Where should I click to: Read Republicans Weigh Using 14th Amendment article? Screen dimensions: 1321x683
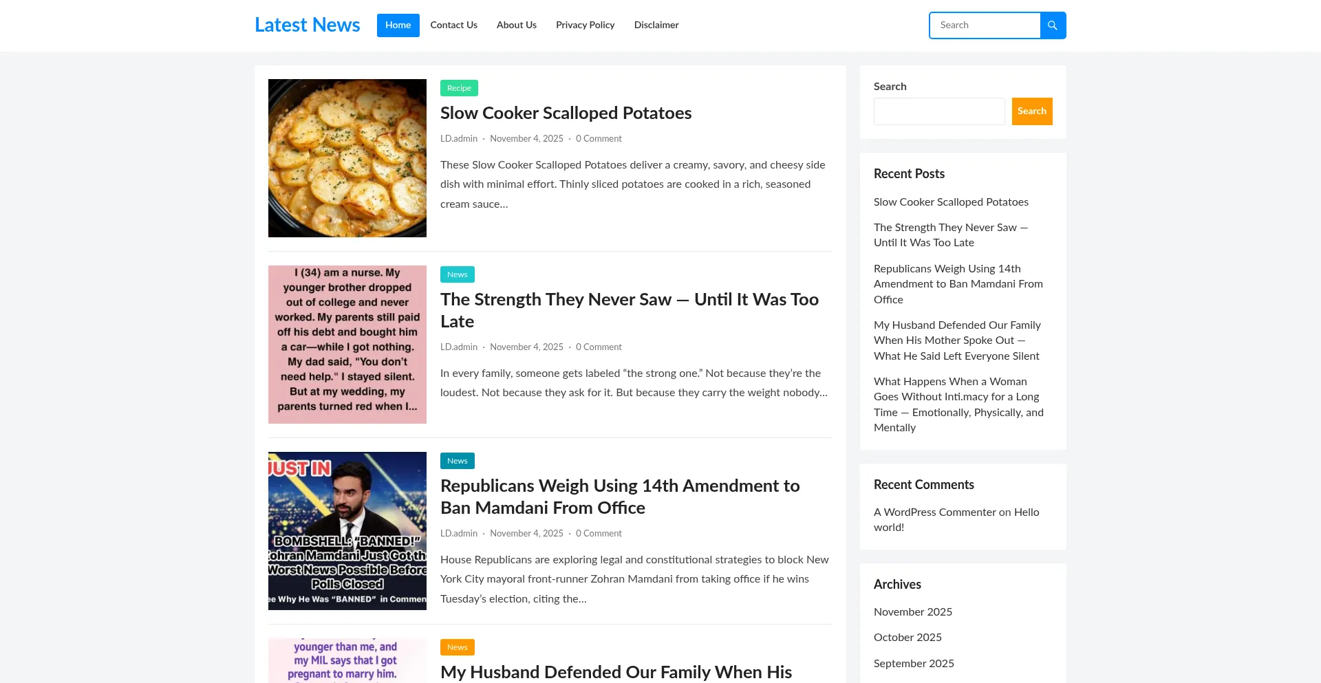(x=619, y=497)
